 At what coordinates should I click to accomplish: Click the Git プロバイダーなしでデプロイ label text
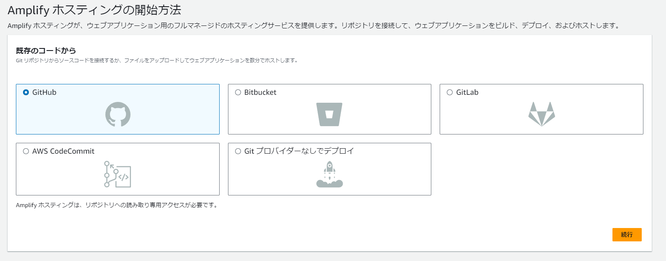pyautogui.click(x=299, y=151)
